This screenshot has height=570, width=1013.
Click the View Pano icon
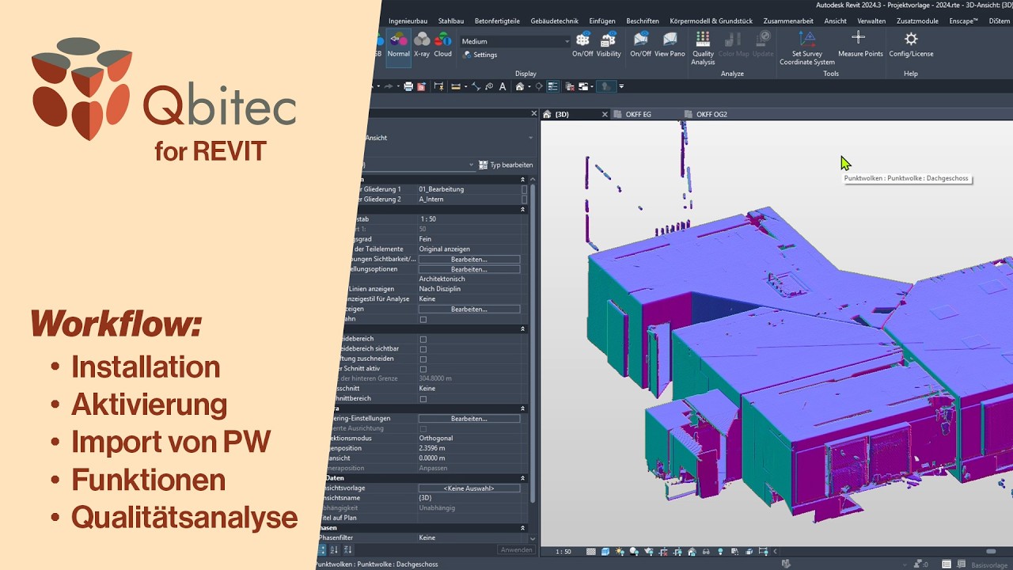(670, 45)
